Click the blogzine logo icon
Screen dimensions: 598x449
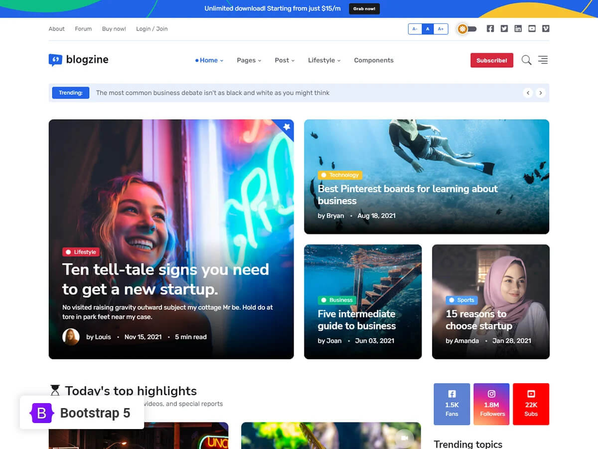[x=55, y=59]
